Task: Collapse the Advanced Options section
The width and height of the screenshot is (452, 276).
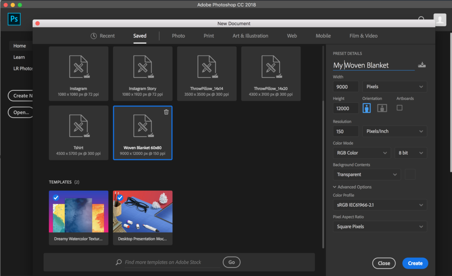Action: click(x=352, y=187)
